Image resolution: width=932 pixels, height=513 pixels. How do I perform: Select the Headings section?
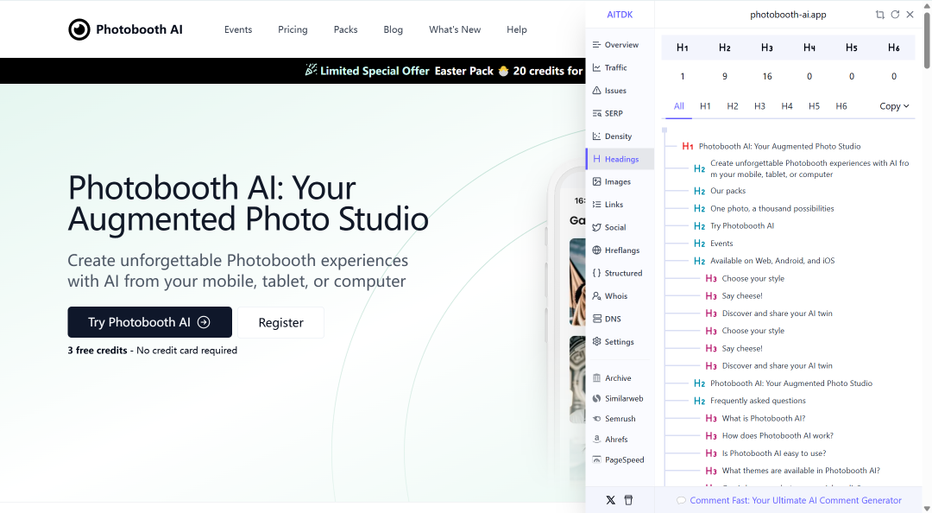coord(620,159)
